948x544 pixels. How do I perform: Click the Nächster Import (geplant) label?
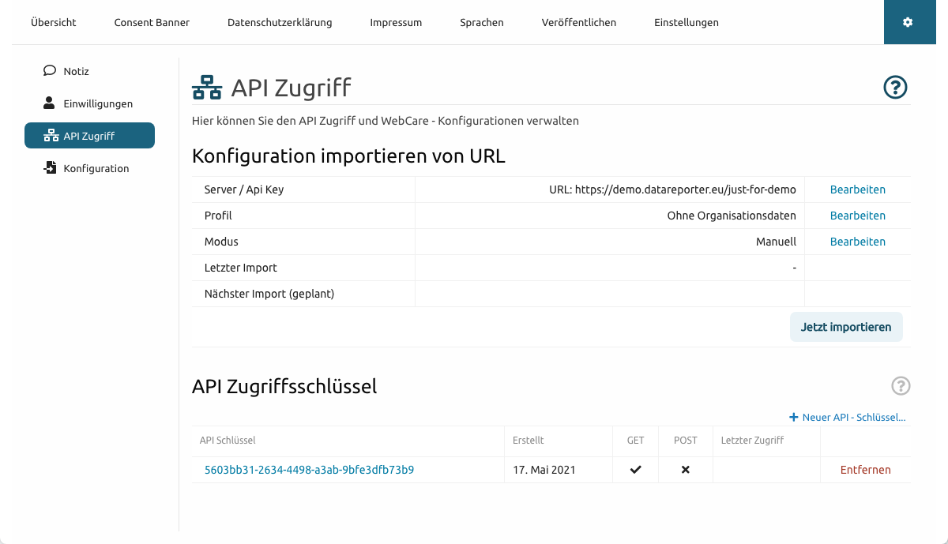coord(269,294)
